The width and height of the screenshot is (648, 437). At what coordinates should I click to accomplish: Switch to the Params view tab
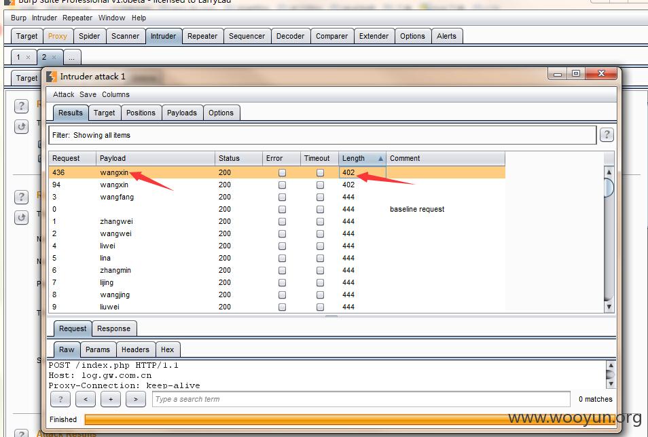(x=98, y=349)
